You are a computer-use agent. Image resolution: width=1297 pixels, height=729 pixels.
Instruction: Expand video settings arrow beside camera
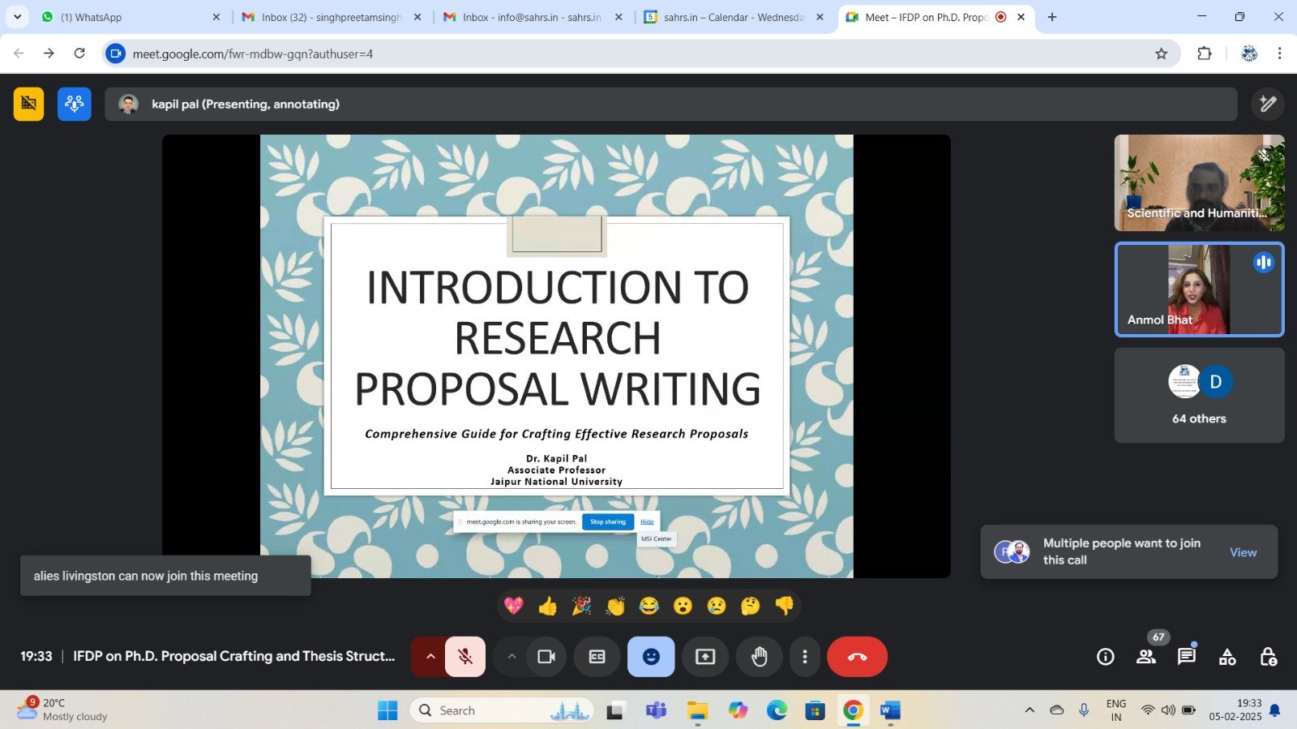coord(512,657)
